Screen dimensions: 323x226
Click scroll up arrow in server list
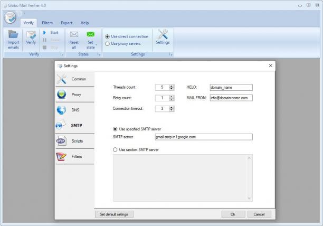coord(249,158)
